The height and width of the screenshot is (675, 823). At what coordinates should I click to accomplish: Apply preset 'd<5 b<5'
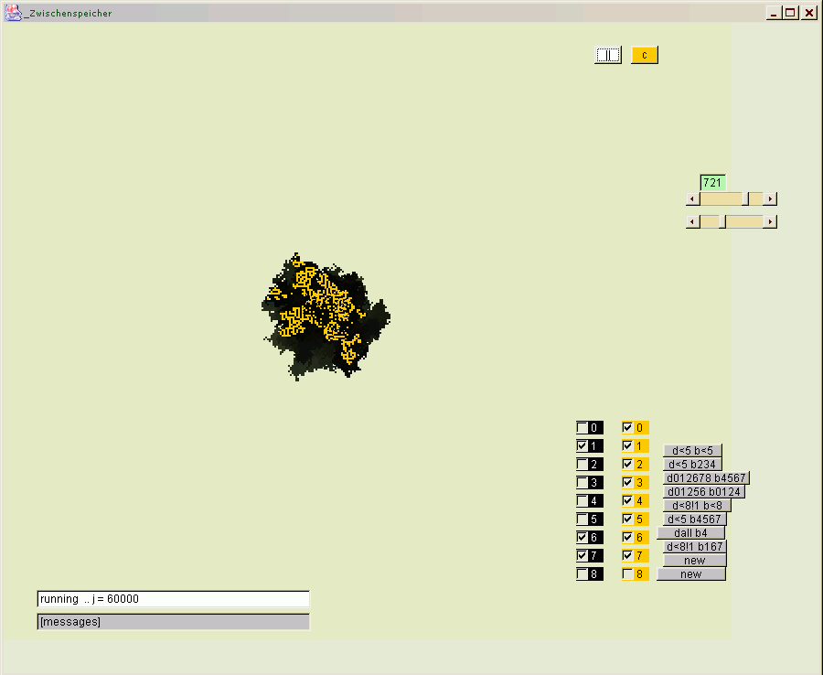(x=692, y=450)
